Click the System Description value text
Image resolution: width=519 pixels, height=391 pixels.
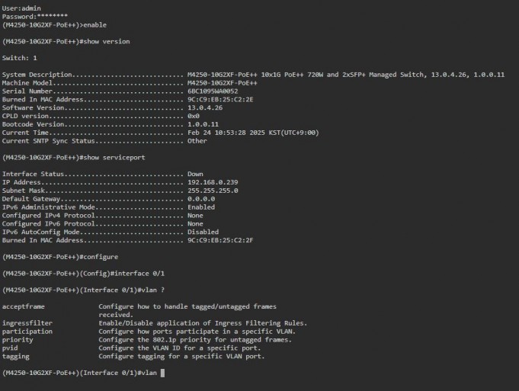tap(346, 75)
